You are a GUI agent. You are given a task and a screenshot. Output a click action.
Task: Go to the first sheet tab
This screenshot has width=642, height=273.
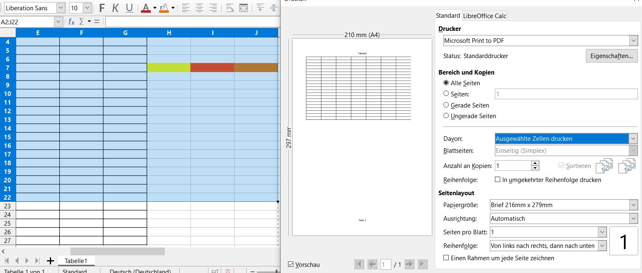[6, 261]
